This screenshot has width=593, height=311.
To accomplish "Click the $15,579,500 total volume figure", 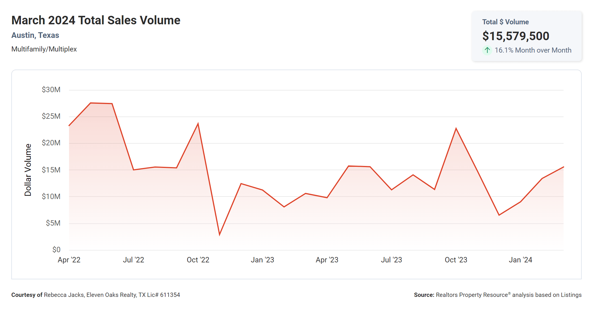I will click(x=515, y=36).
